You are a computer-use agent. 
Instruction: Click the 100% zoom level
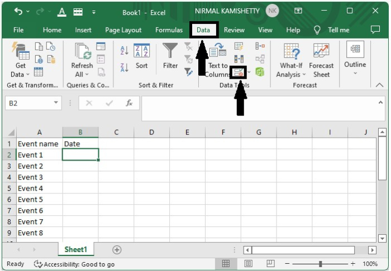tap(370, 264)
